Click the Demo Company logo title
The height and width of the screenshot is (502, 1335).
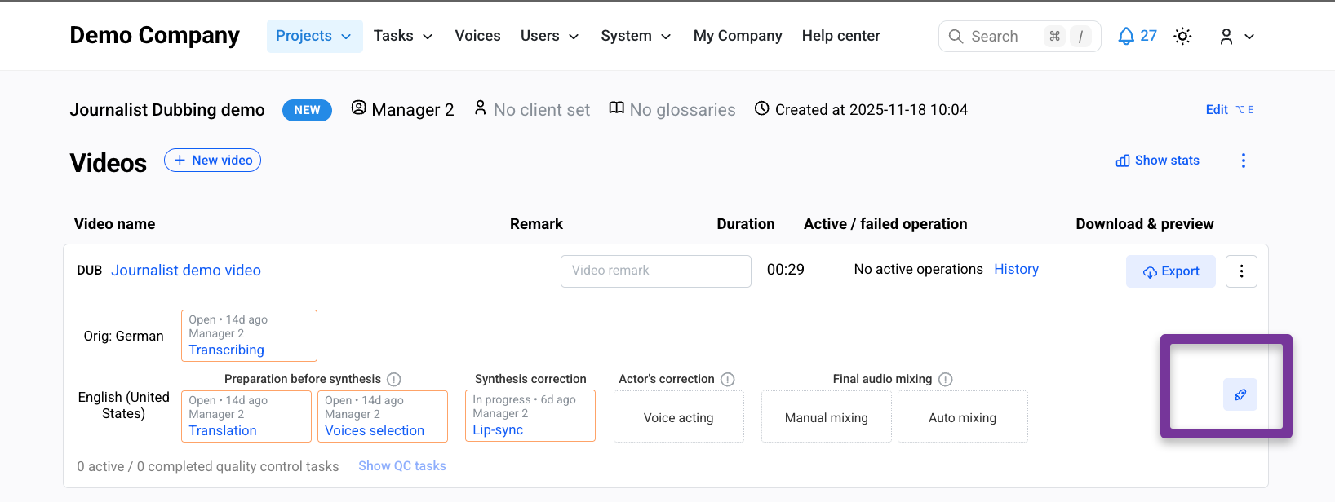(154, 35)
